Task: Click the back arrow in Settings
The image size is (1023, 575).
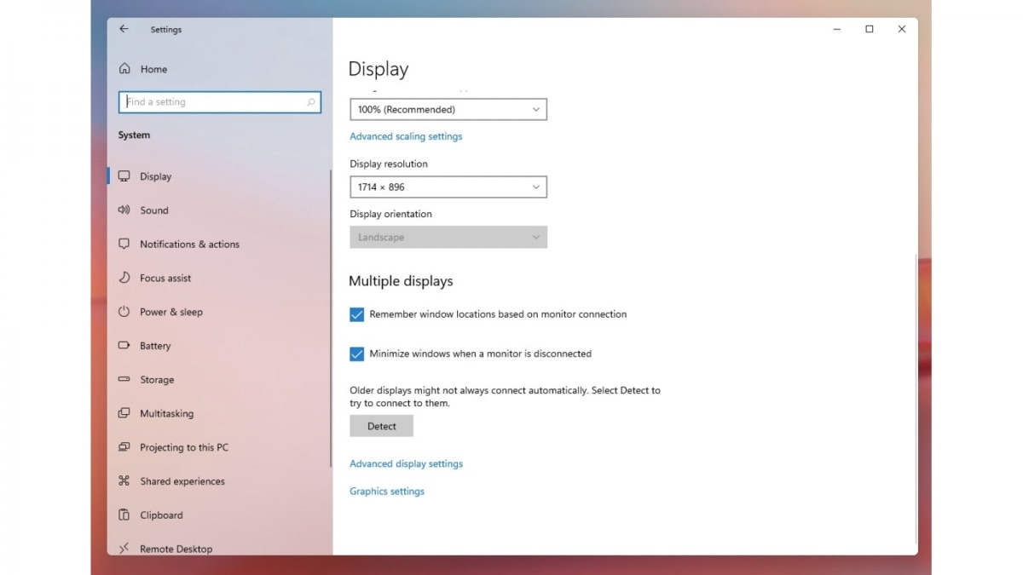Action: [124, 29]
